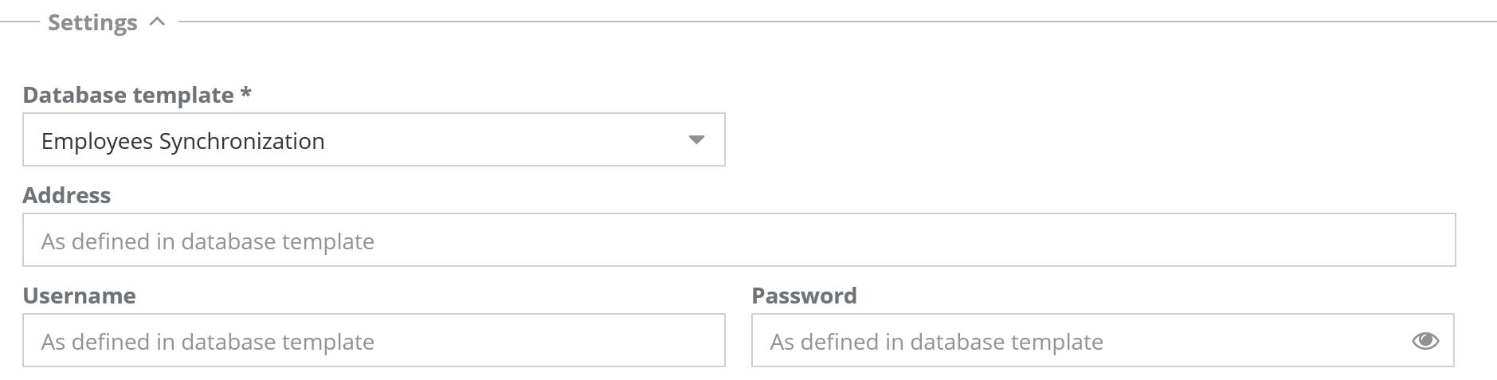1497x380 pixels.
Task: Click the Username field label
Action: [80, 296]
